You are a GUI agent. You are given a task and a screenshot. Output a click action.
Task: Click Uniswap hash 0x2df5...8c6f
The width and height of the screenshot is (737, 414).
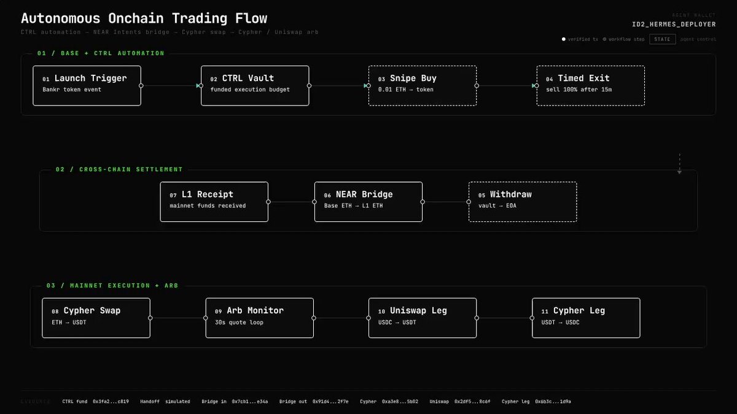[472, 402]
